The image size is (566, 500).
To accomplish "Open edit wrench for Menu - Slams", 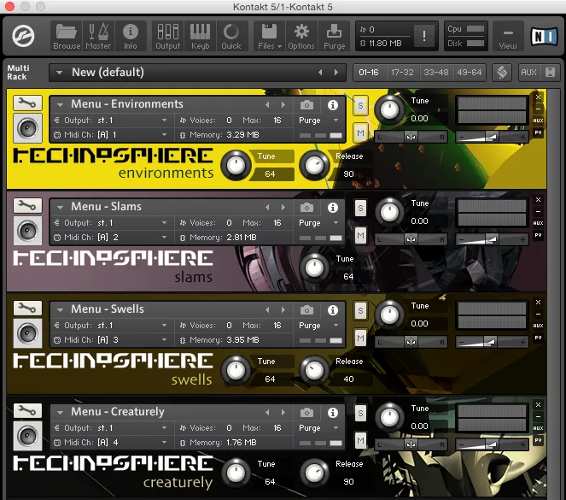I will click(27, 206).
